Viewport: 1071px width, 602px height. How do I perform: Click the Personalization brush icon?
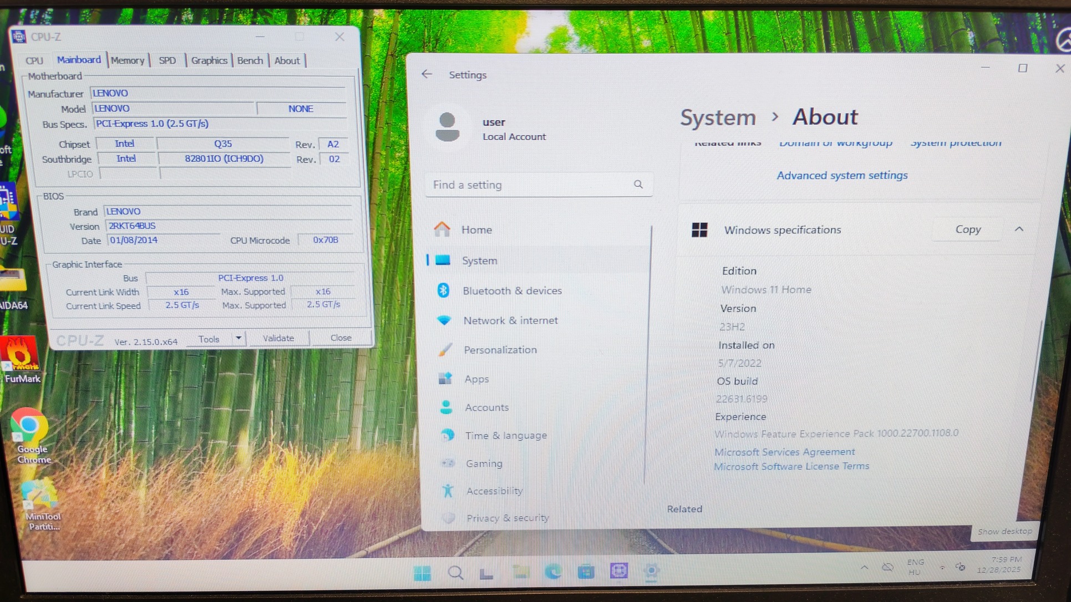(x=445, y=350)
